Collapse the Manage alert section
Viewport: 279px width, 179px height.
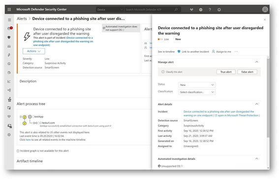256,62
